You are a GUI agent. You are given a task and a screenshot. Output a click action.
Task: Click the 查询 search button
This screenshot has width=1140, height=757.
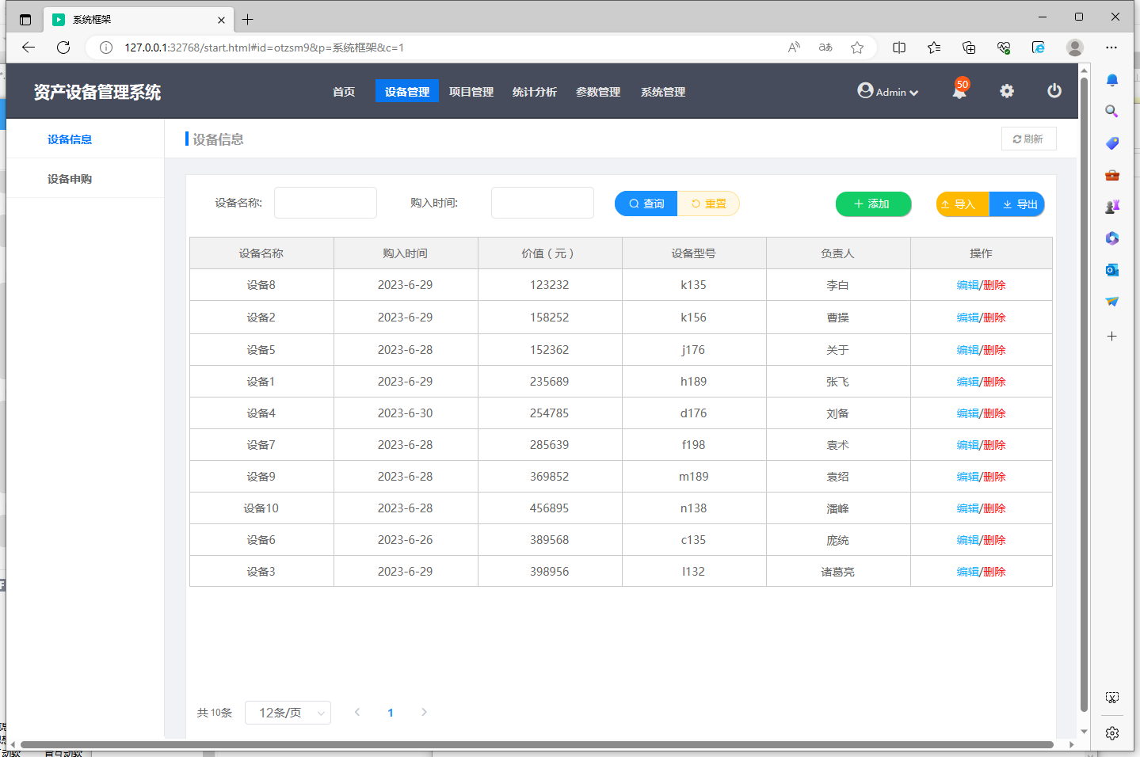pos(646,204)
